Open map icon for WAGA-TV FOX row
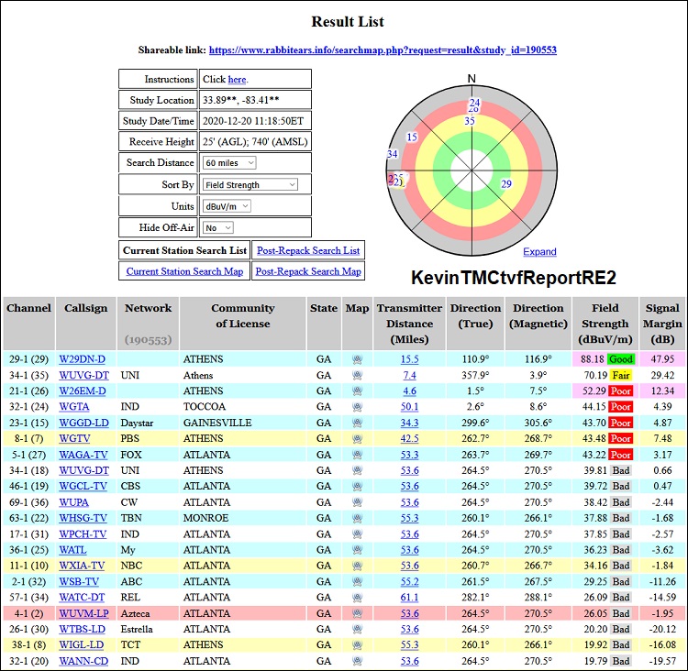 click(357, 455)
